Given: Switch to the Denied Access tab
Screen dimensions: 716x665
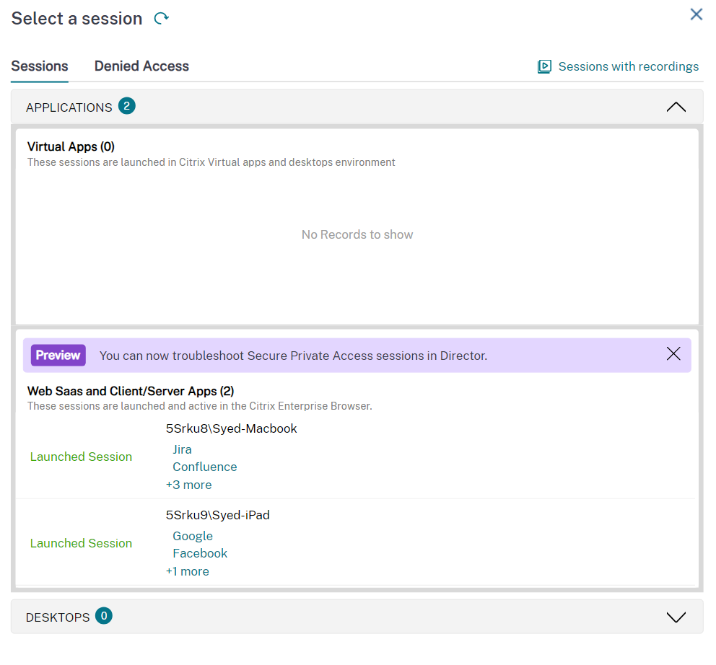Looking at the screenshot, I should (141, 66).
